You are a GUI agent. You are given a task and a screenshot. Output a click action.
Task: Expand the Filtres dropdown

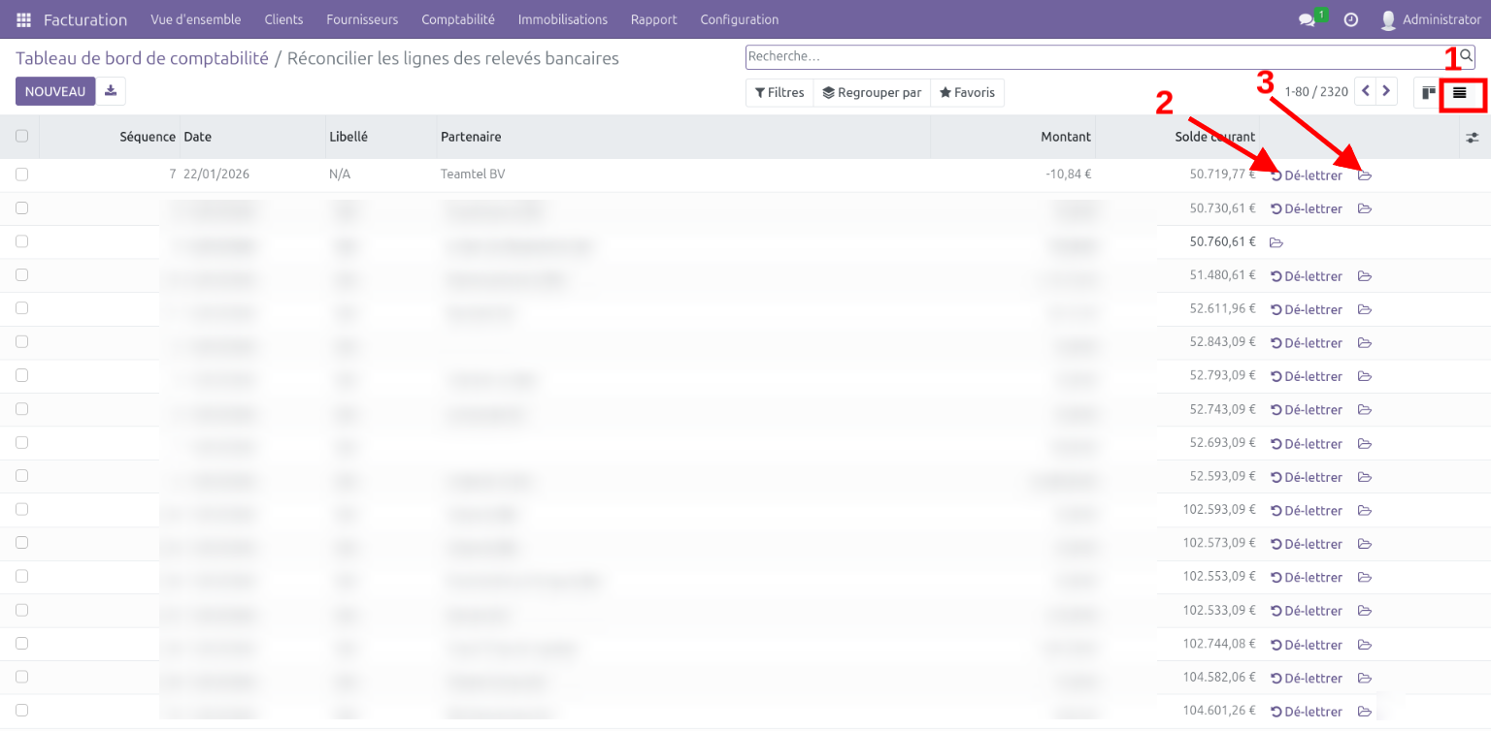pos(779,93)
